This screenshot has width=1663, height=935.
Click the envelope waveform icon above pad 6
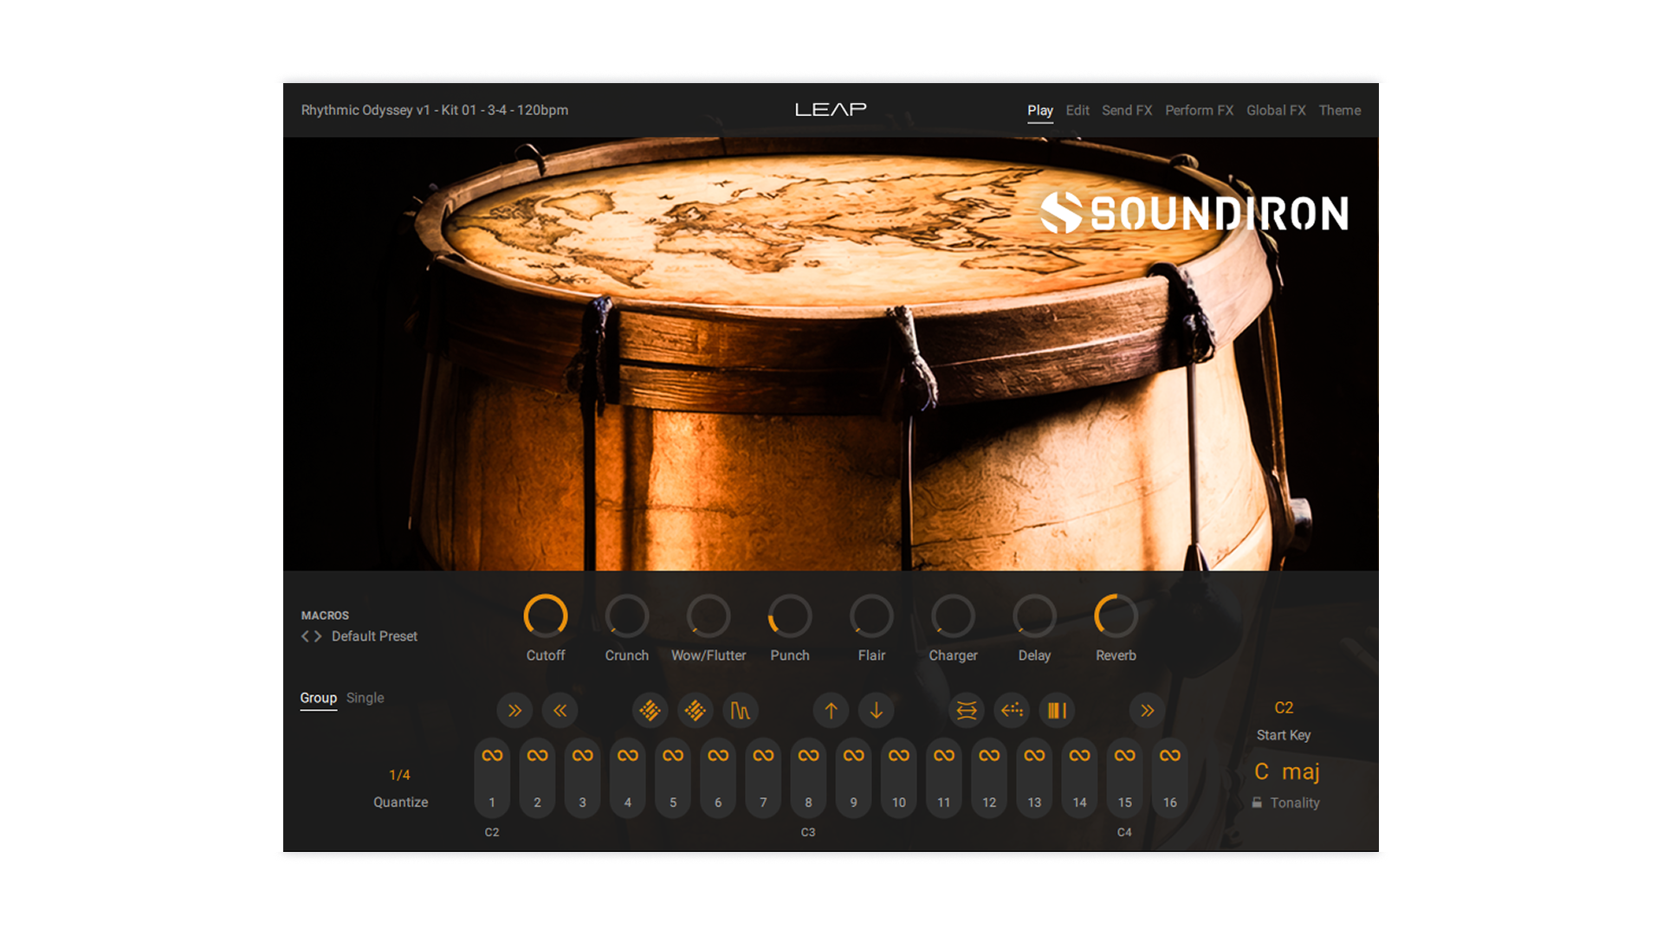tap(741, 711)
